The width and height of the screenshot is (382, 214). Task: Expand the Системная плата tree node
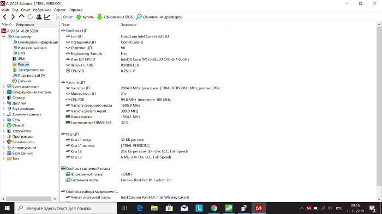[4, 87]
